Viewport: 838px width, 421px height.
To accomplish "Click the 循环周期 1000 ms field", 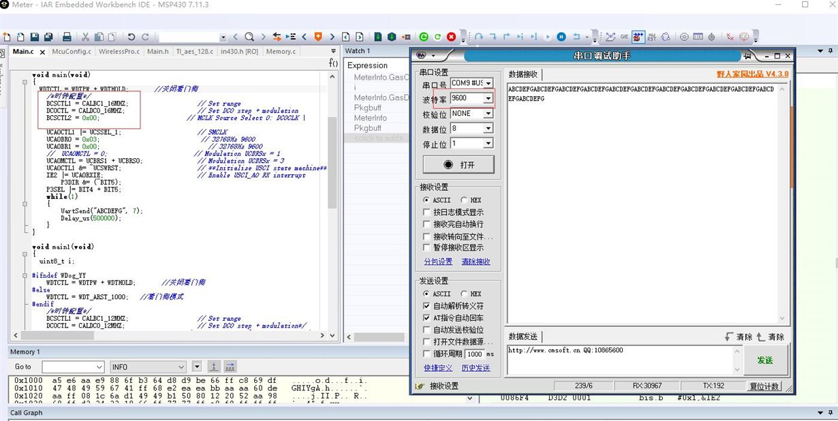I will [475, 354].
